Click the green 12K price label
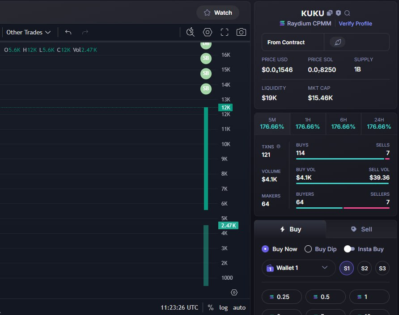 [225, 108]
